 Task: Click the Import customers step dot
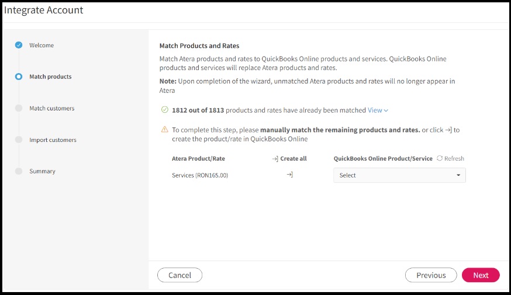pos(19,140)
